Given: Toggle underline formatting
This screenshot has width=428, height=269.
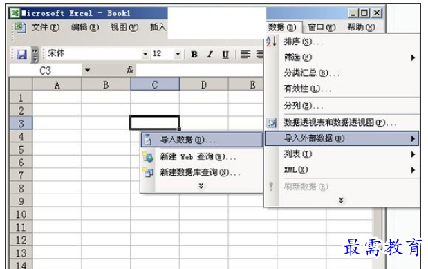Looking at the screenshot, I should 225,55.
